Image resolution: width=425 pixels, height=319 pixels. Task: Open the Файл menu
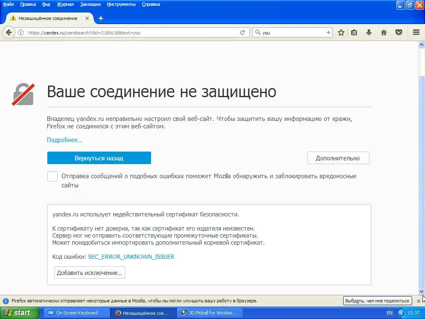(8, 4)
